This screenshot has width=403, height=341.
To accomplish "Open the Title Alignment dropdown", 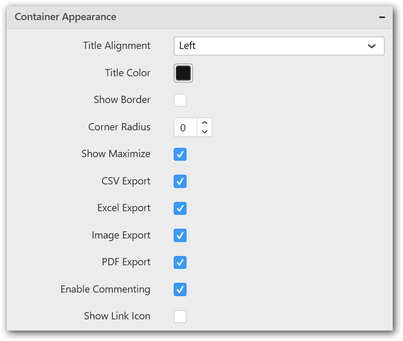I will click(x=278, y=46).
